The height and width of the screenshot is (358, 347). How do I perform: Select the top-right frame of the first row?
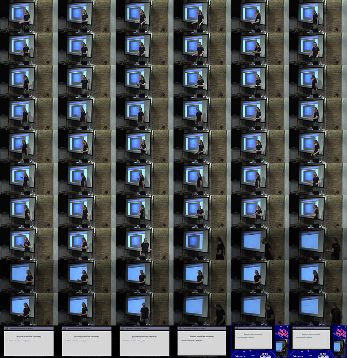(318, 16)
